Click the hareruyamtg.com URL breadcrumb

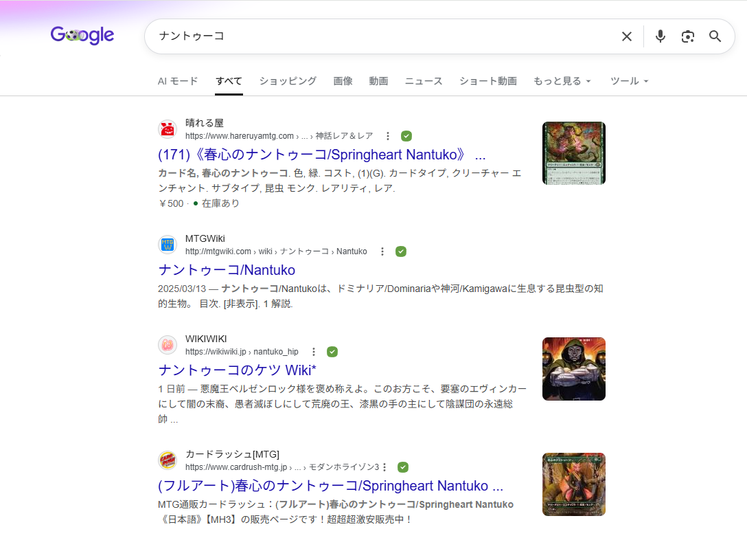pos(279,137)
